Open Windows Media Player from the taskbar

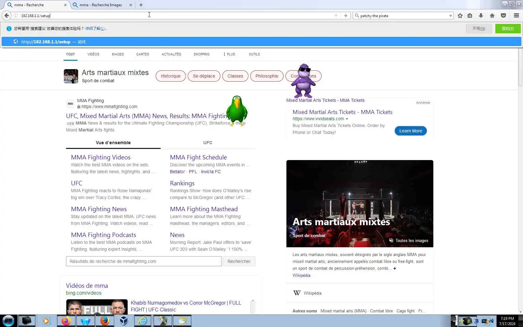point(46,321)
